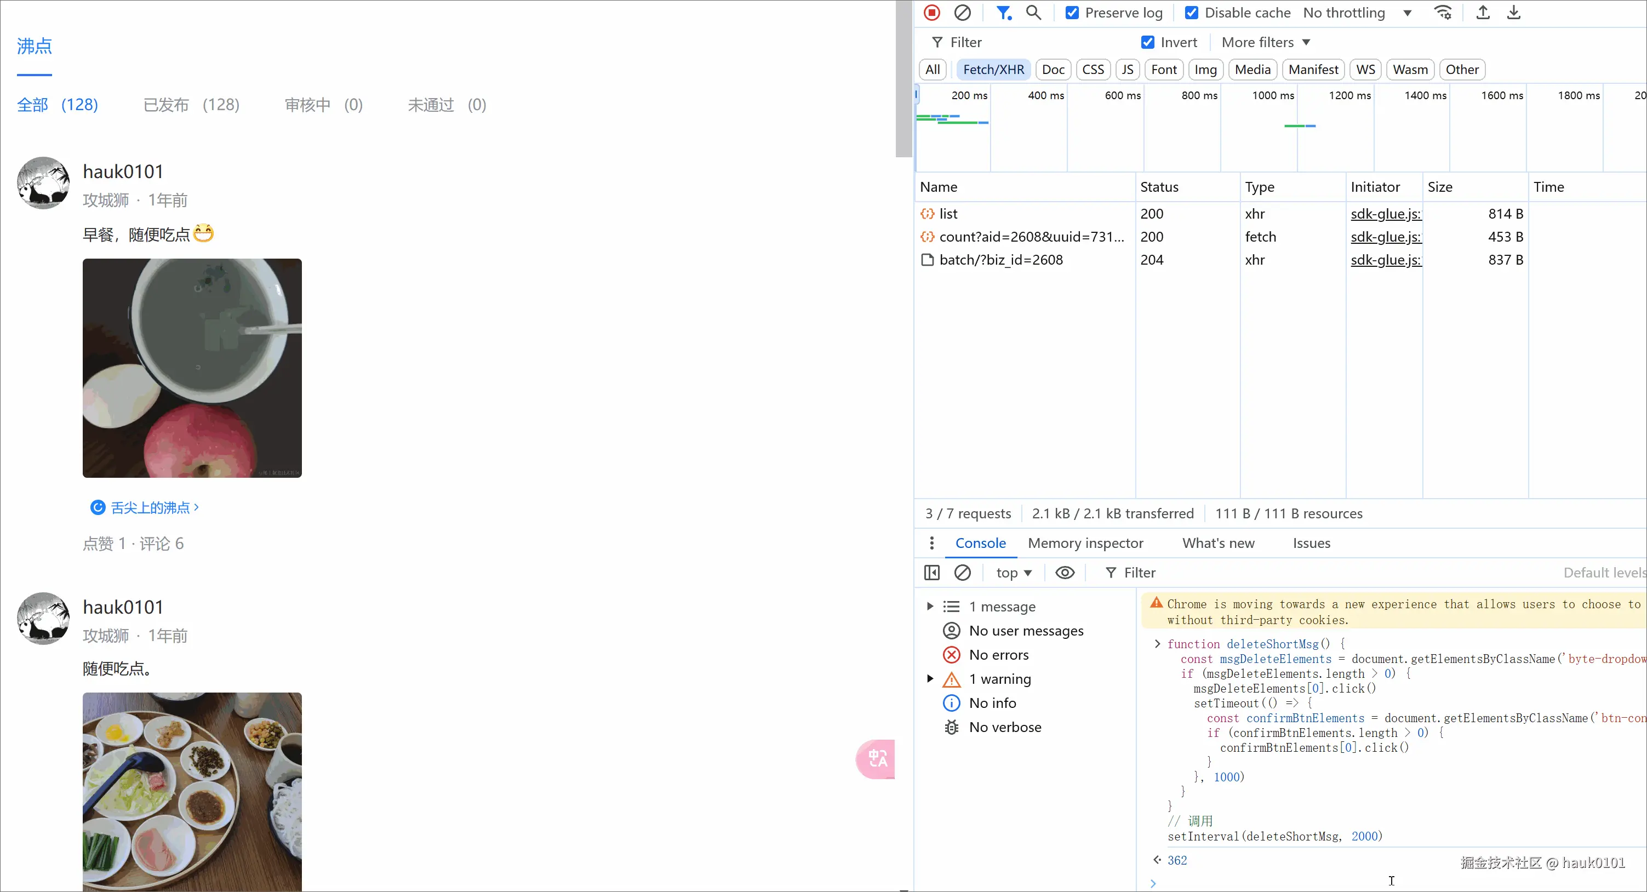This screenshot has height=892, width=1647.
Task: Select count?aid=2608 network request
Action: coord(1031,237)
